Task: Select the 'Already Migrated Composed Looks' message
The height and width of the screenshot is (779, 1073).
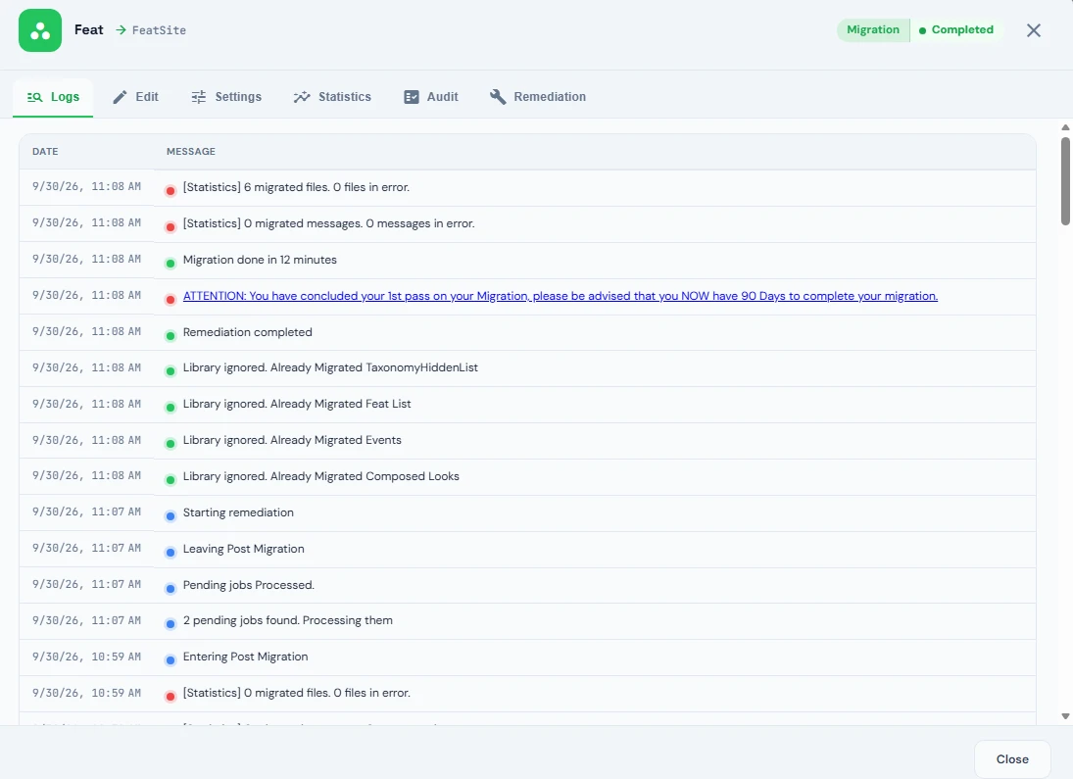Action: coord(321,476)
